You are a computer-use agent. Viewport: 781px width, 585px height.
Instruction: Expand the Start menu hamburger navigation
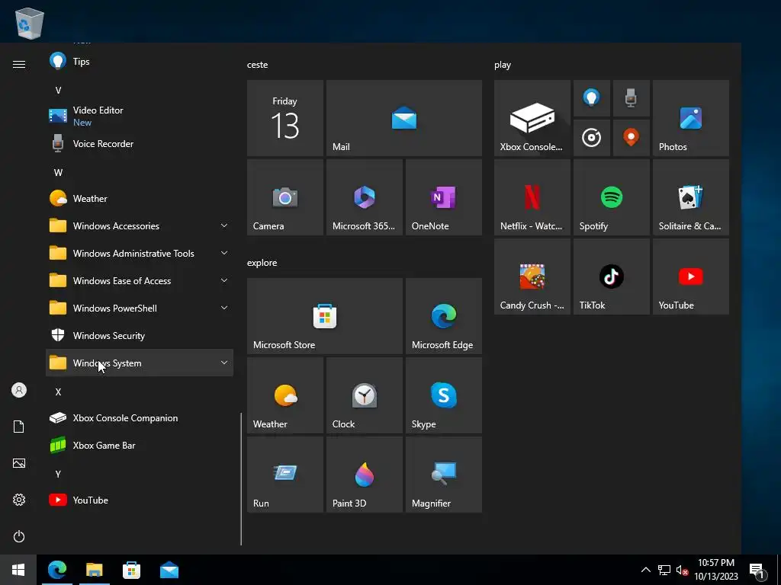[x=19, y=64]
